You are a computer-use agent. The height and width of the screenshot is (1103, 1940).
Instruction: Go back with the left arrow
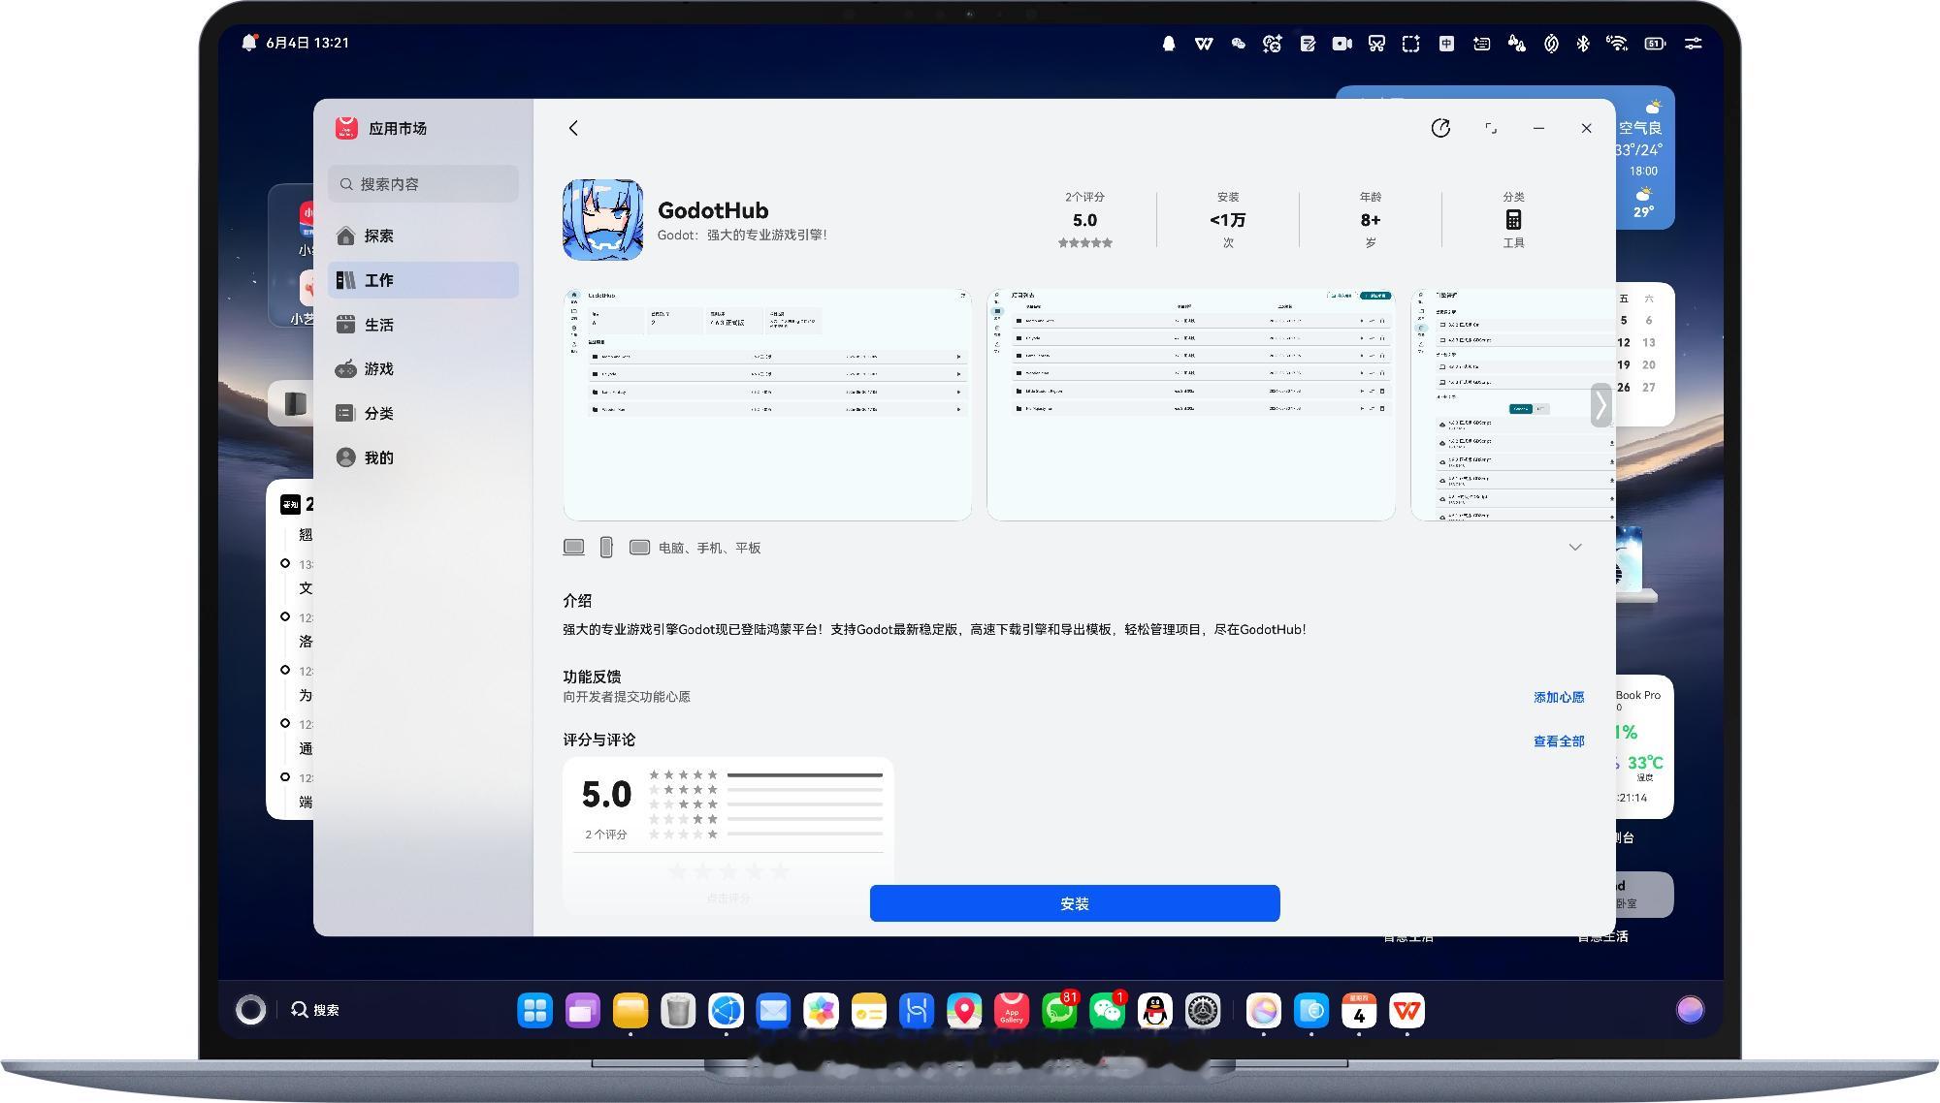(573, 128)
